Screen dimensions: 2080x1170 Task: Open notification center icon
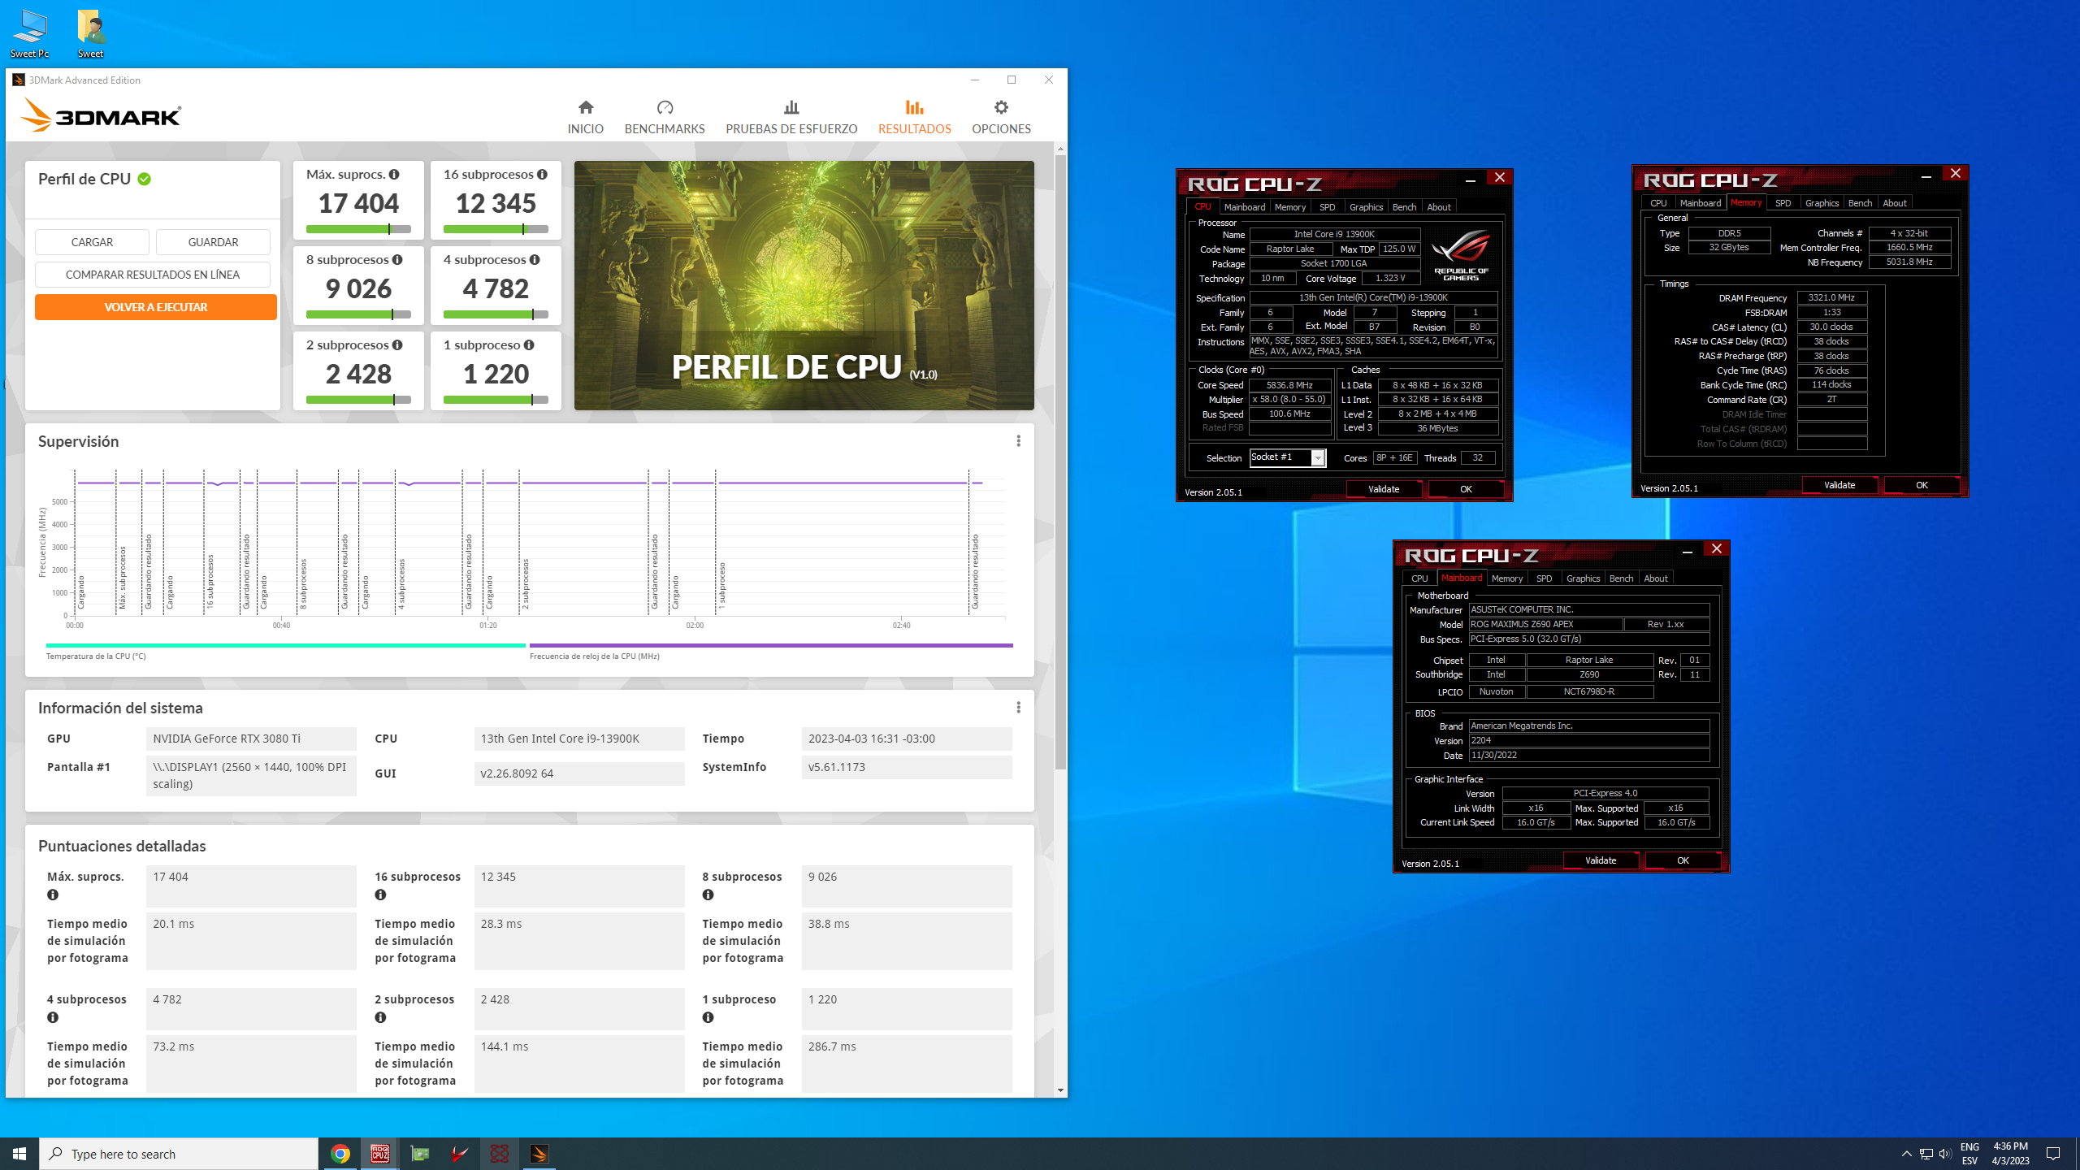click(x=2053, y=1154)
